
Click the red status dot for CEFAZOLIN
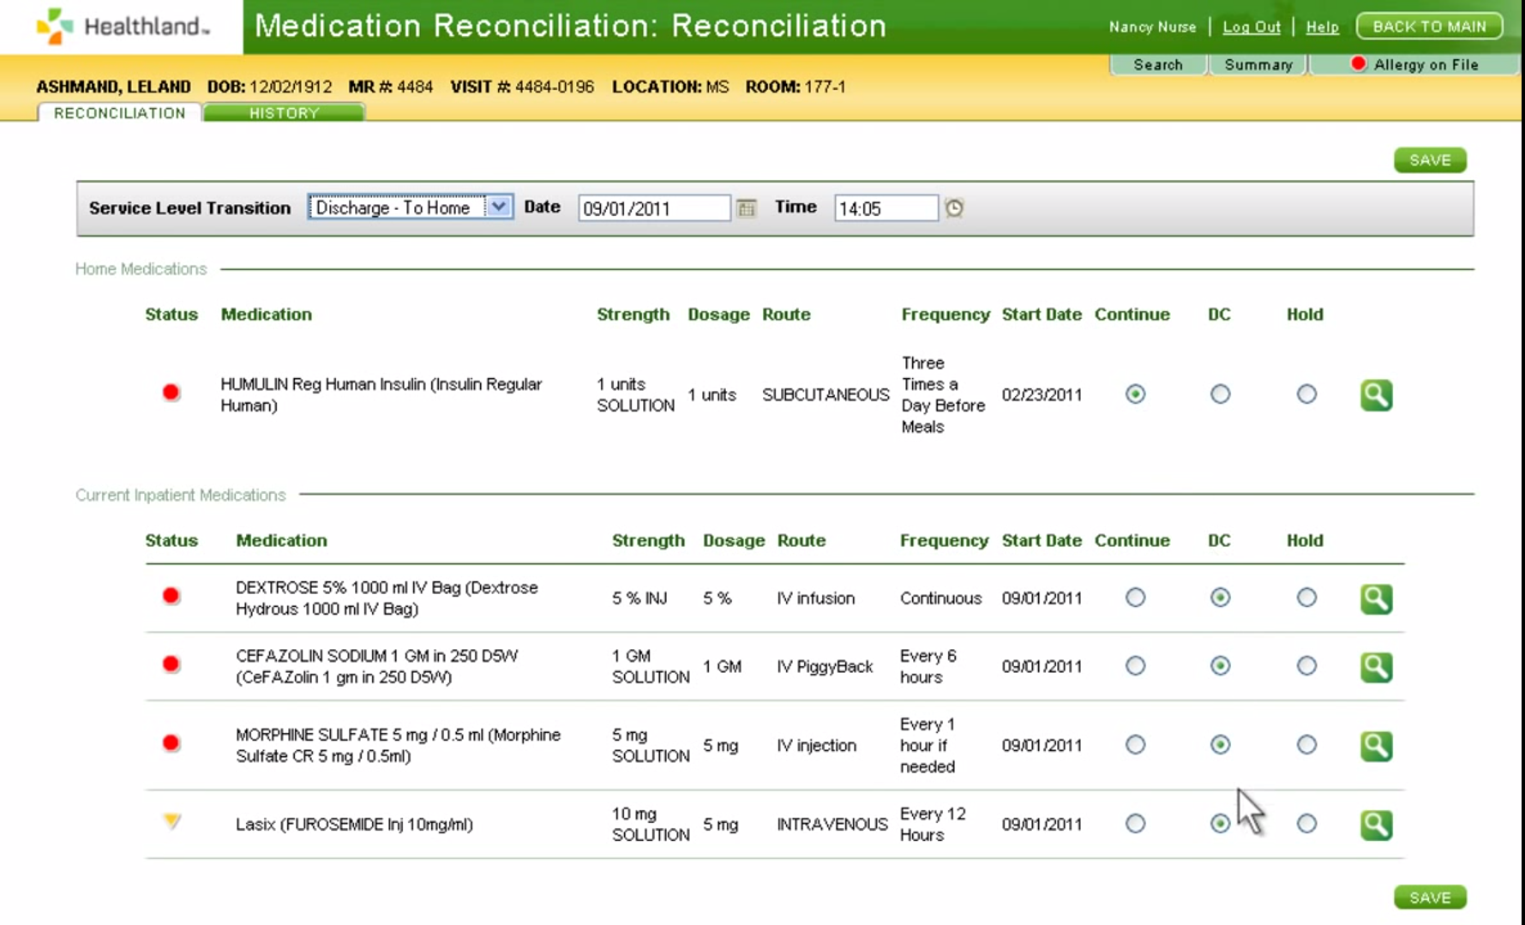point(171,664)
